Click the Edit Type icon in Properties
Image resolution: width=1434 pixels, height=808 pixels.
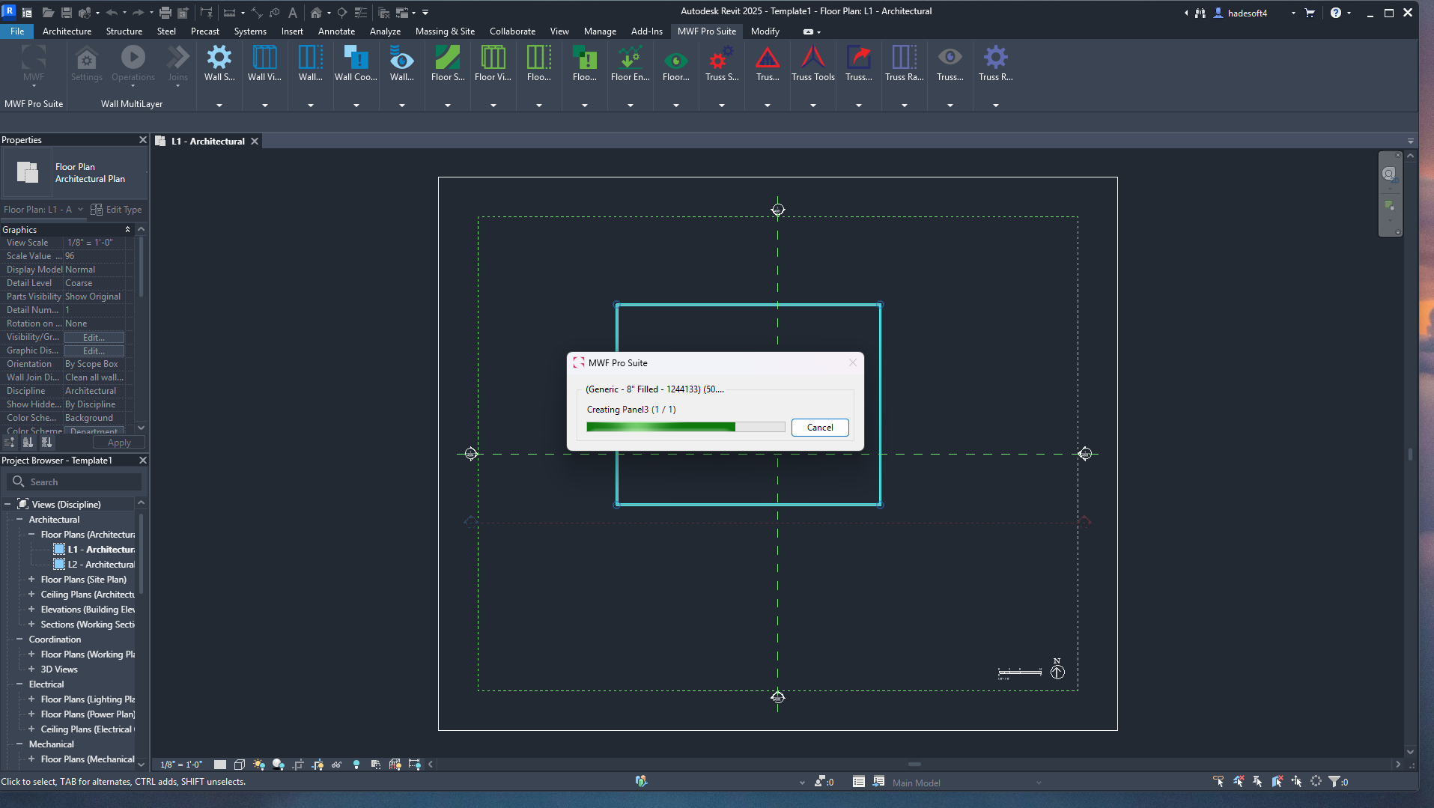point(116,210)
